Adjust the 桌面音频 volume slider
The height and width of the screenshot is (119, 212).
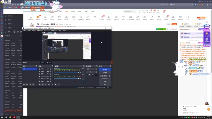(67, 78)
